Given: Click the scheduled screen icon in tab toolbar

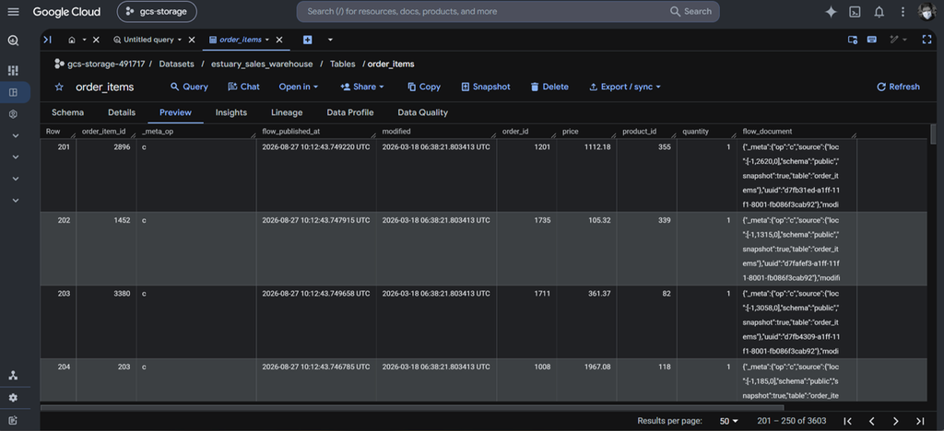Looking at the screenshot, I should click(853, 40).
